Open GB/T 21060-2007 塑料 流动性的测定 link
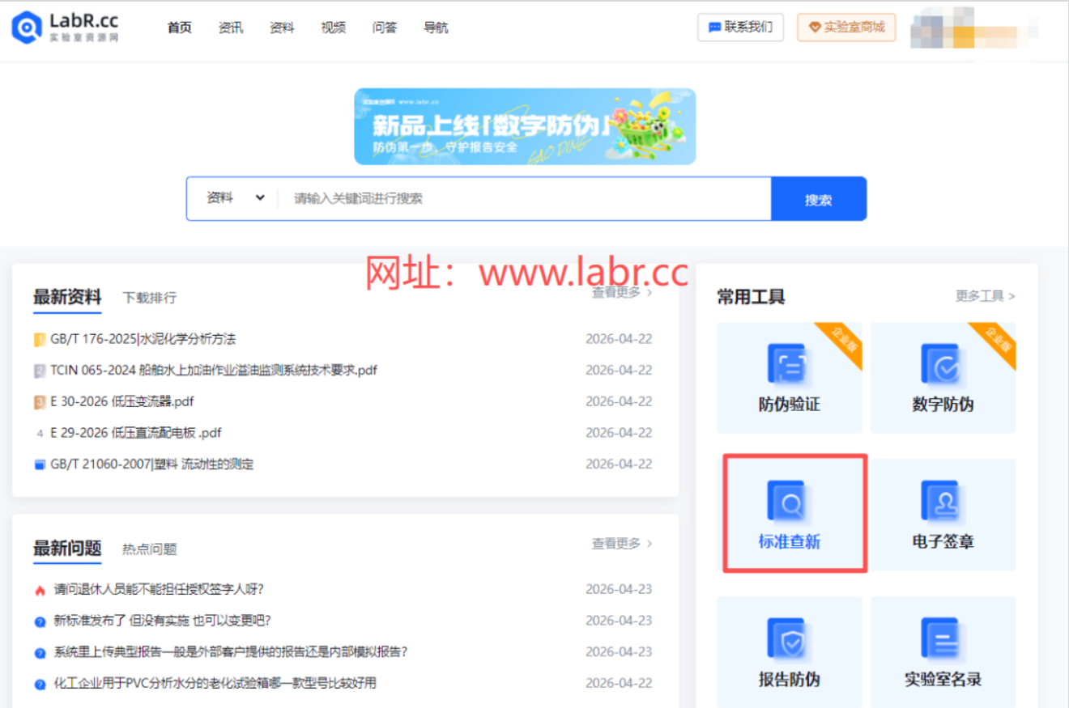This screenshot has height=708, width=1069. tap(152, 464)
